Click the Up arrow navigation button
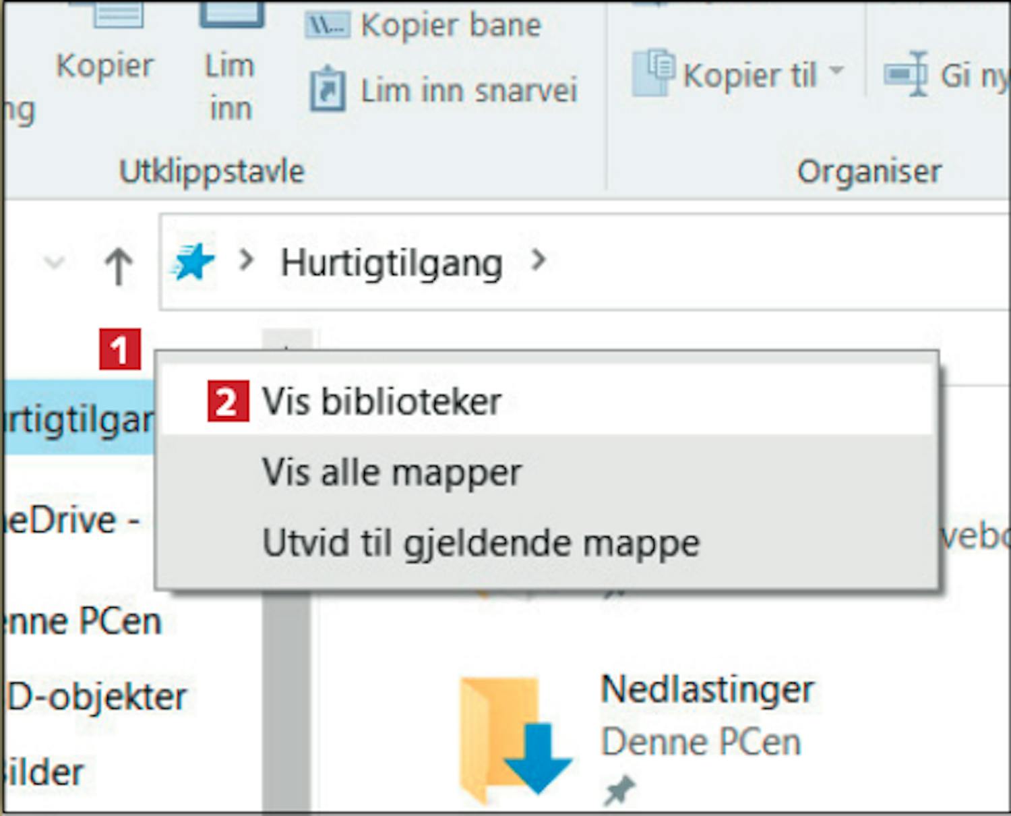Screen dimensions: 1011x816 119,265
